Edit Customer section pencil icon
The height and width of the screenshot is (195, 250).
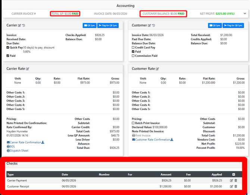(149, 25)
